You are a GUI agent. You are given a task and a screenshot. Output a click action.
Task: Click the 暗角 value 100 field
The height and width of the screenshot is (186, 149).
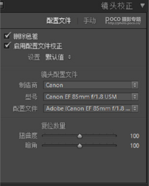(135, 146)
